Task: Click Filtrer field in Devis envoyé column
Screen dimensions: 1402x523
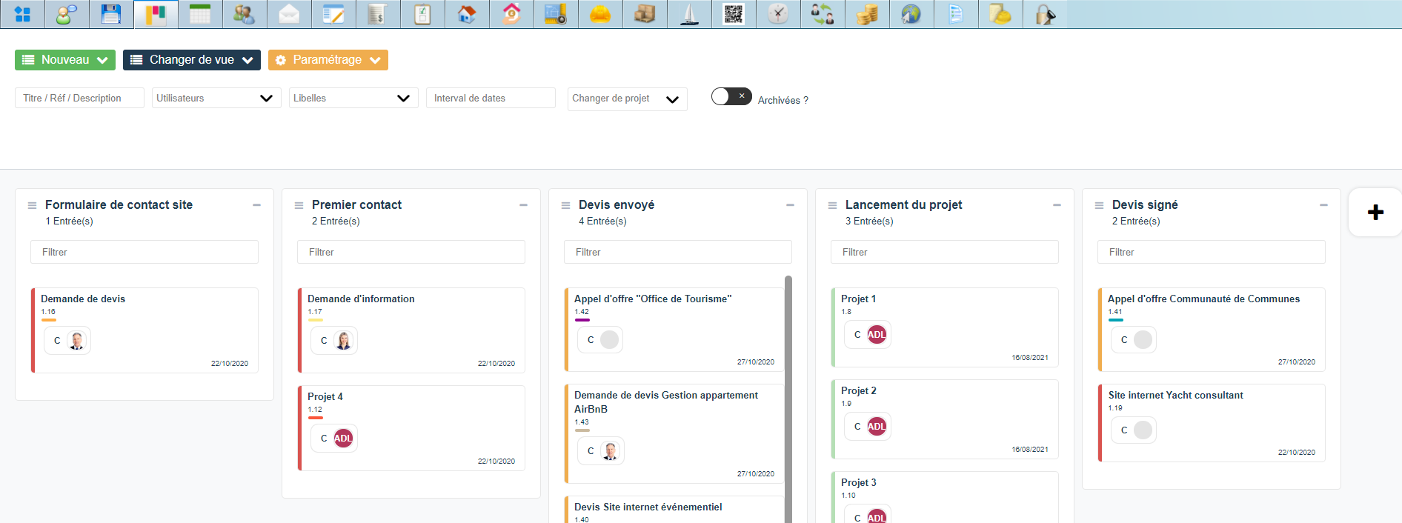Action: [x=678, y=252]
